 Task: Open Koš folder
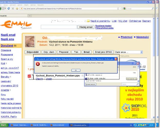click(x=3, y=63)
